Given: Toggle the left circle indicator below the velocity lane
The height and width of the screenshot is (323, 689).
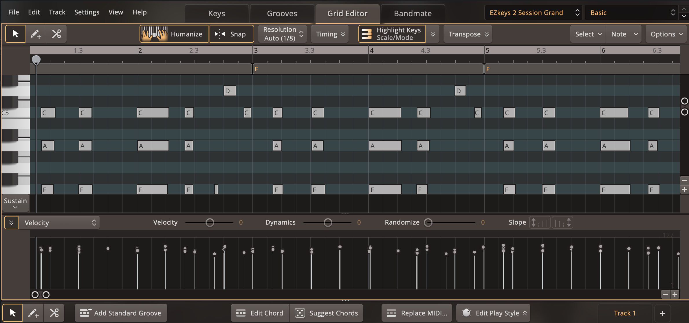Looking at the screenshot, I should pyautogui.click(x=35, y=295).
